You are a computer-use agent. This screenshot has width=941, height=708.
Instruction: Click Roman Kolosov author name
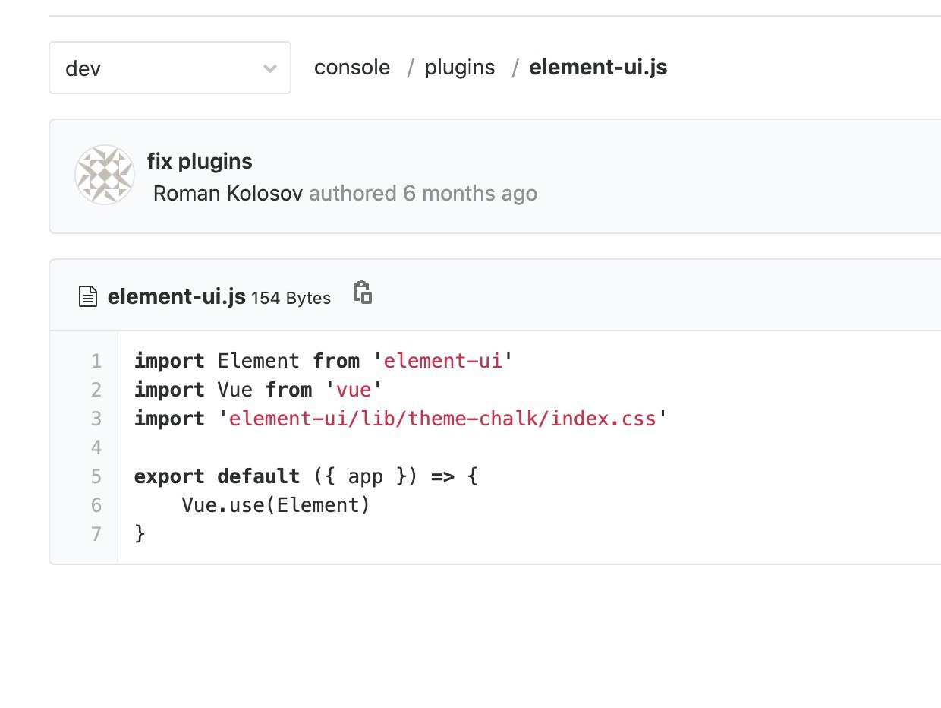228,194
